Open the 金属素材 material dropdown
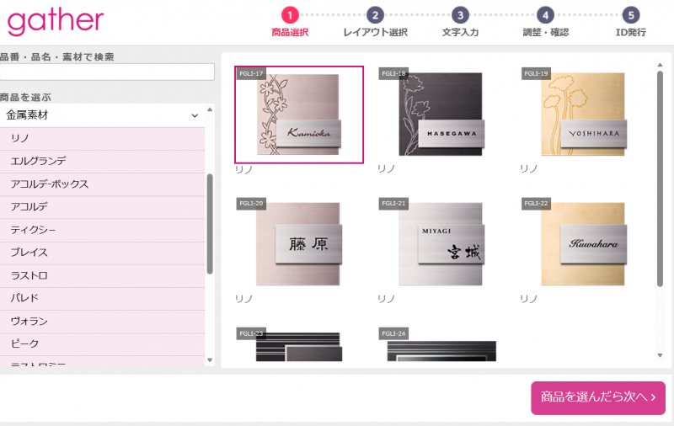The width and height of the screenshot is (674, 426). (102, 115)
